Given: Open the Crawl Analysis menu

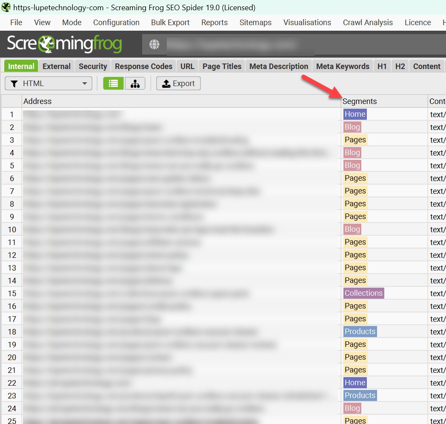Looking at the screenshot, I should [x=368, y=22].
